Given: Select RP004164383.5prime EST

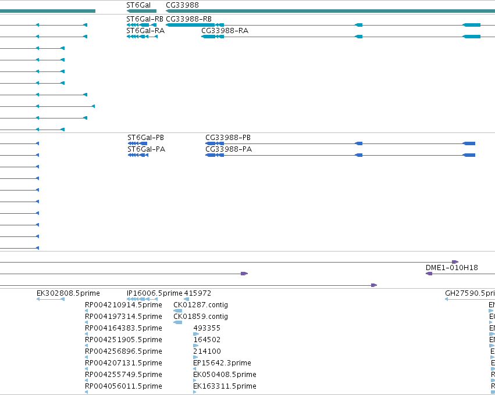Looking at the screenshot, I should pyautogui.click(x=123, y=328).
